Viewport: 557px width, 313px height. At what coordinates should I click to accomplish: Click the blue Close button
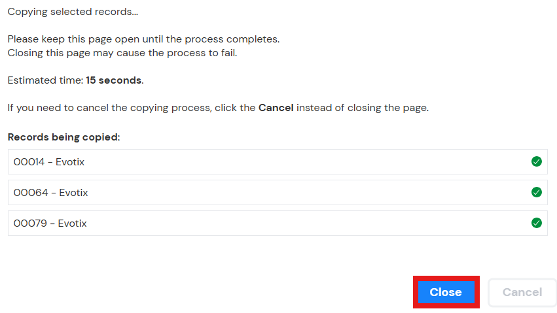[x=446, y=292]
